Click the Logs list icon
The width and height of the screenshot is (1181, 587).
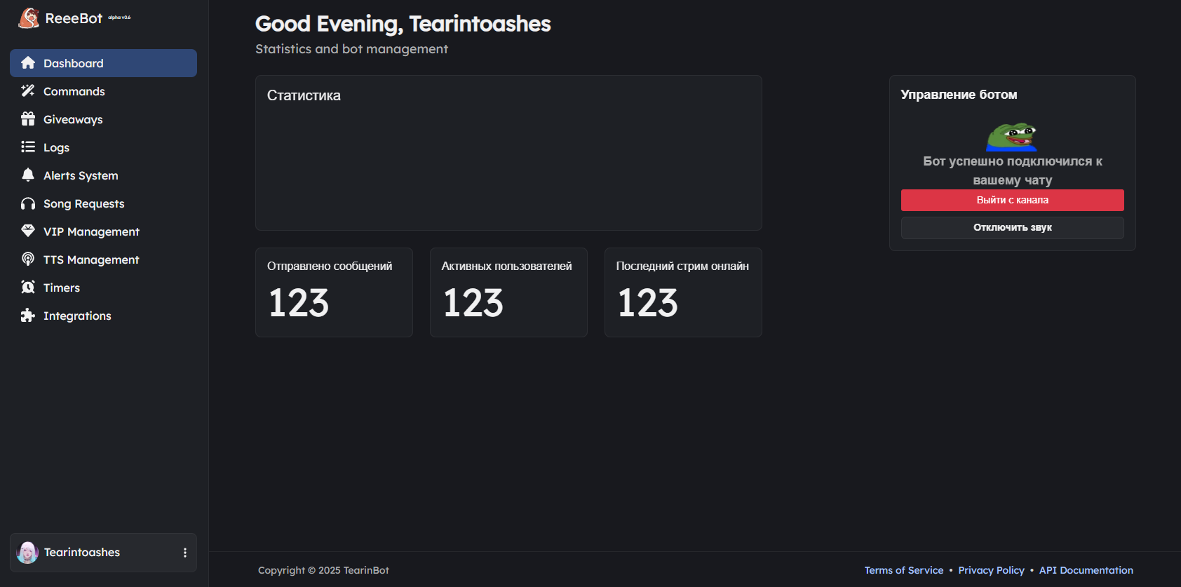[28, 147]
